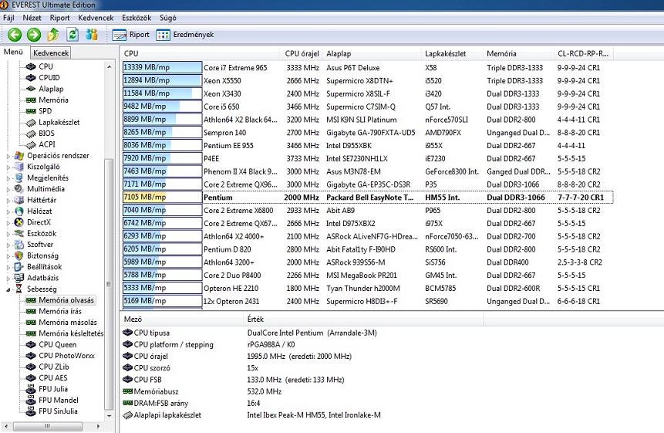Select the Biztonság tree item
The image size is (664, 433).
point(42,255)
